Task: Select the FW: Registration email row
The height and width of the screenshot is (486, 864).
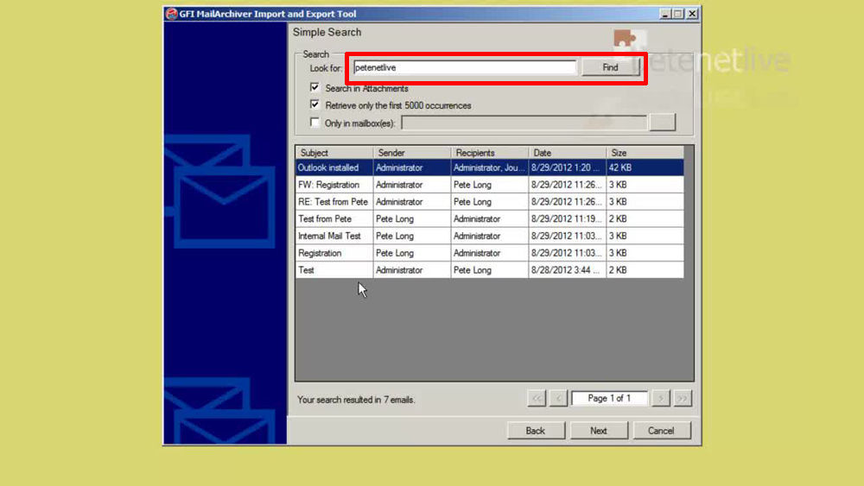Action: (x=489, y=185)
